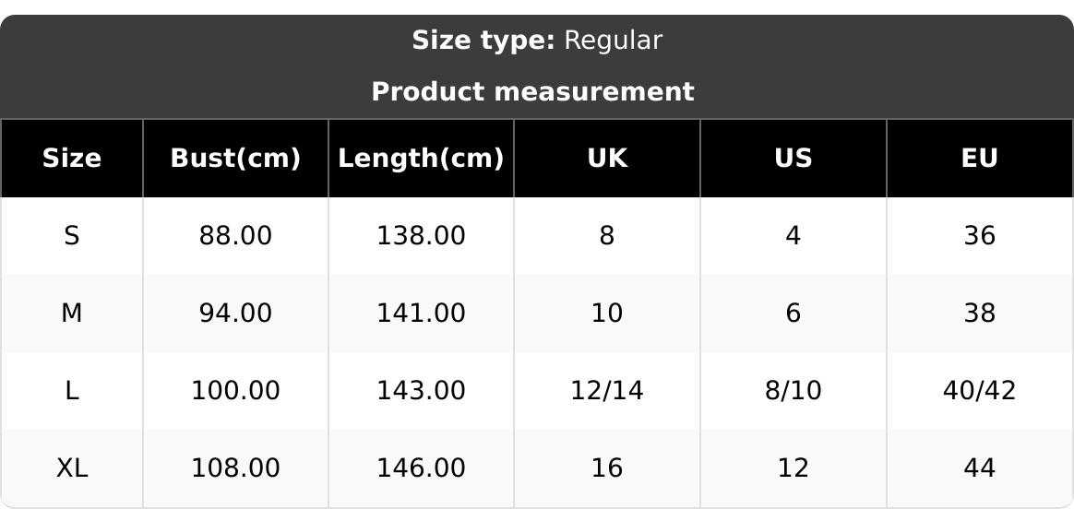This screenshot has width=1074, height=509.
Task: Select the US column header
Action: tap(793, 159)
